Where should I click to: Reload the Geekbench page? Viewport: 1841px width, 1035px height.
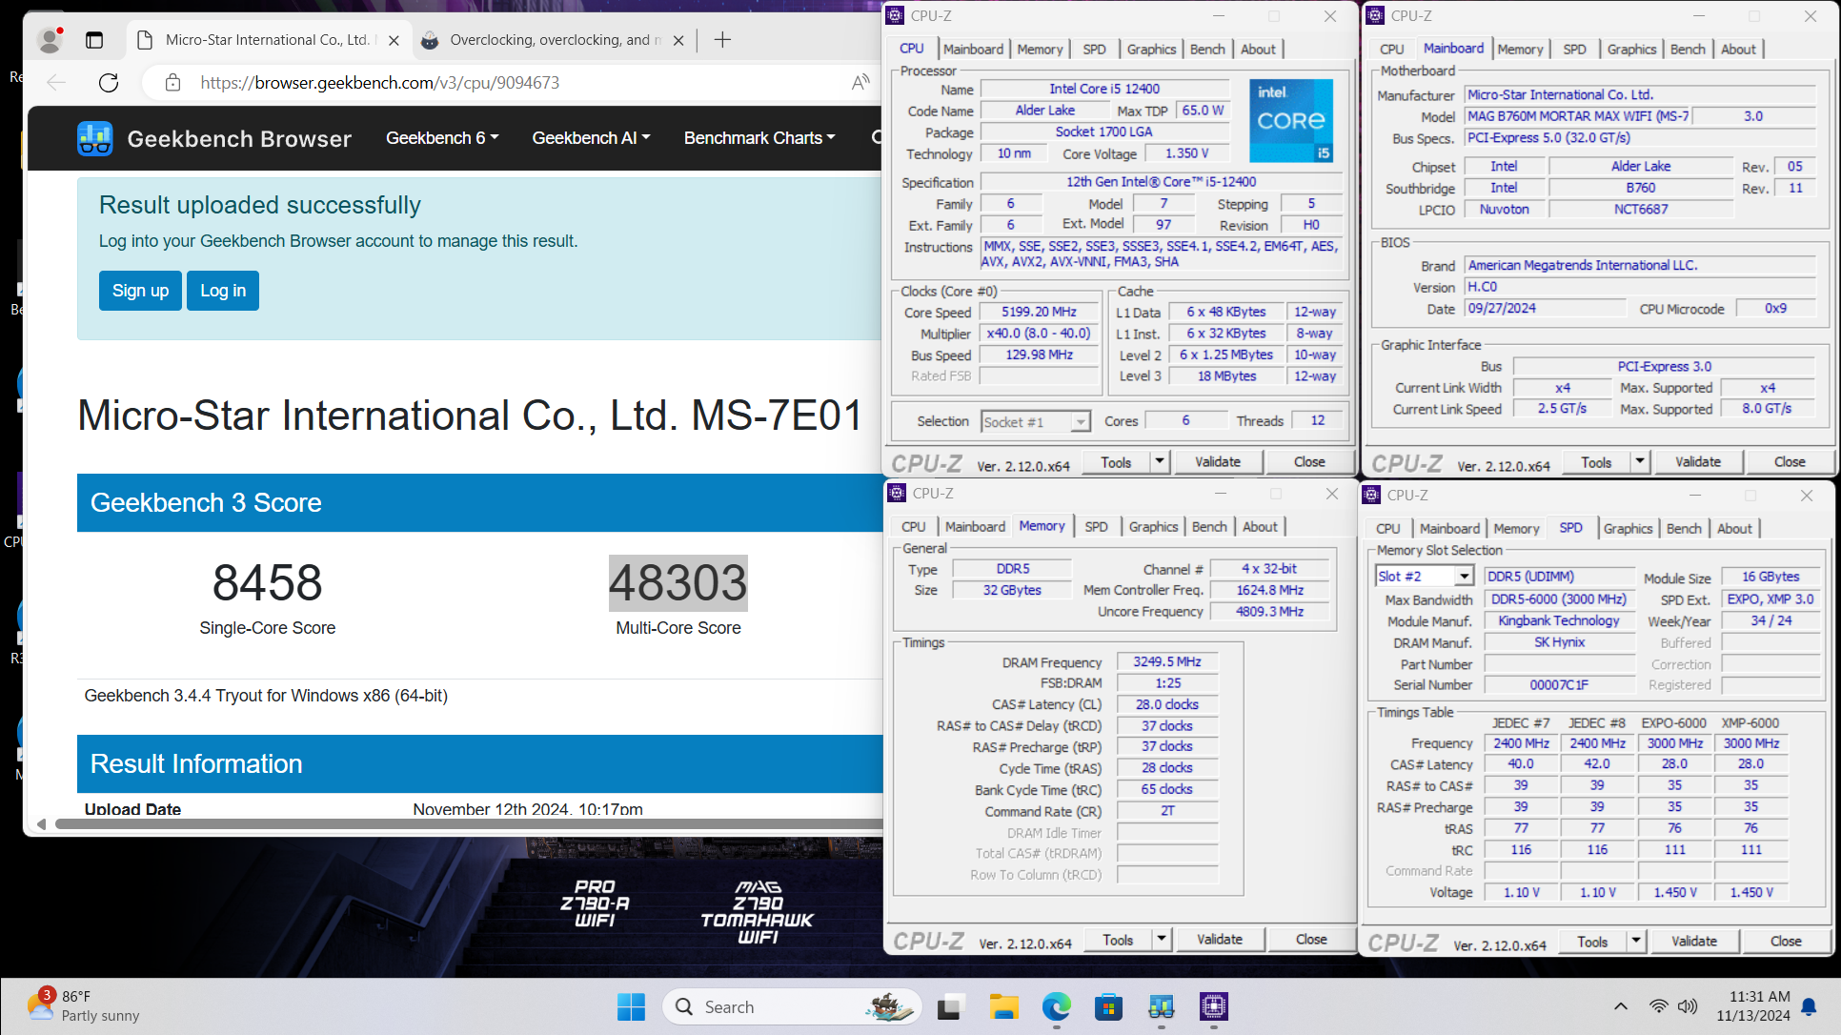click(x=109, y=83)
